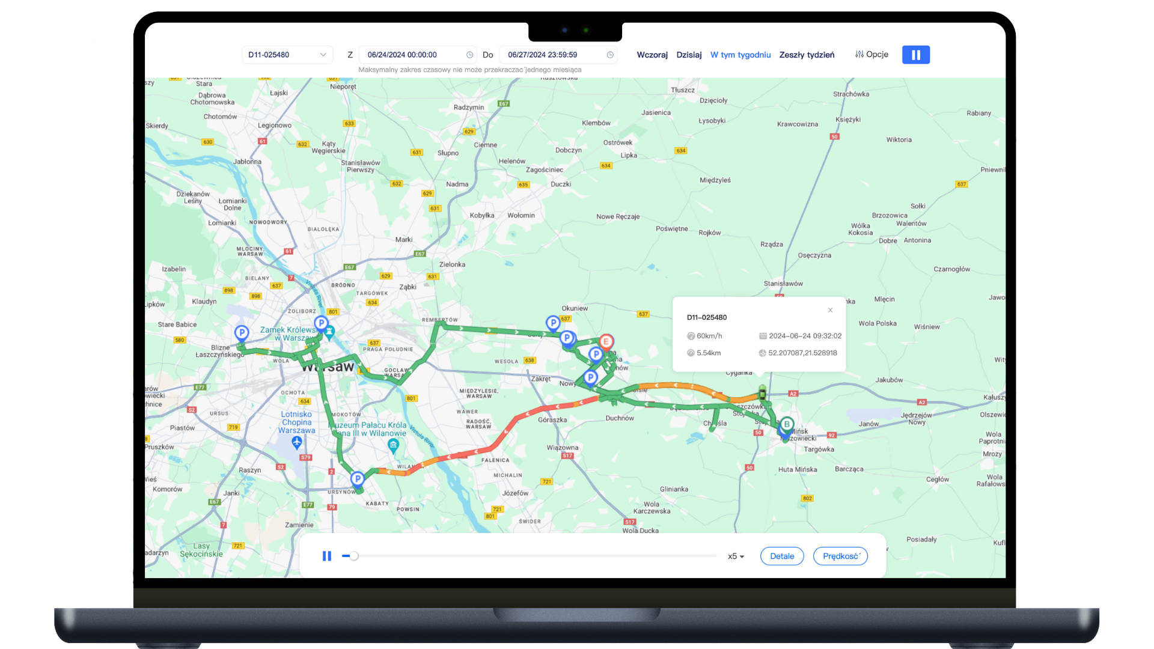Open the start date clock picker icon
Screen dimensions: 1154x649
pyautogui.click(x=470, y=55)
